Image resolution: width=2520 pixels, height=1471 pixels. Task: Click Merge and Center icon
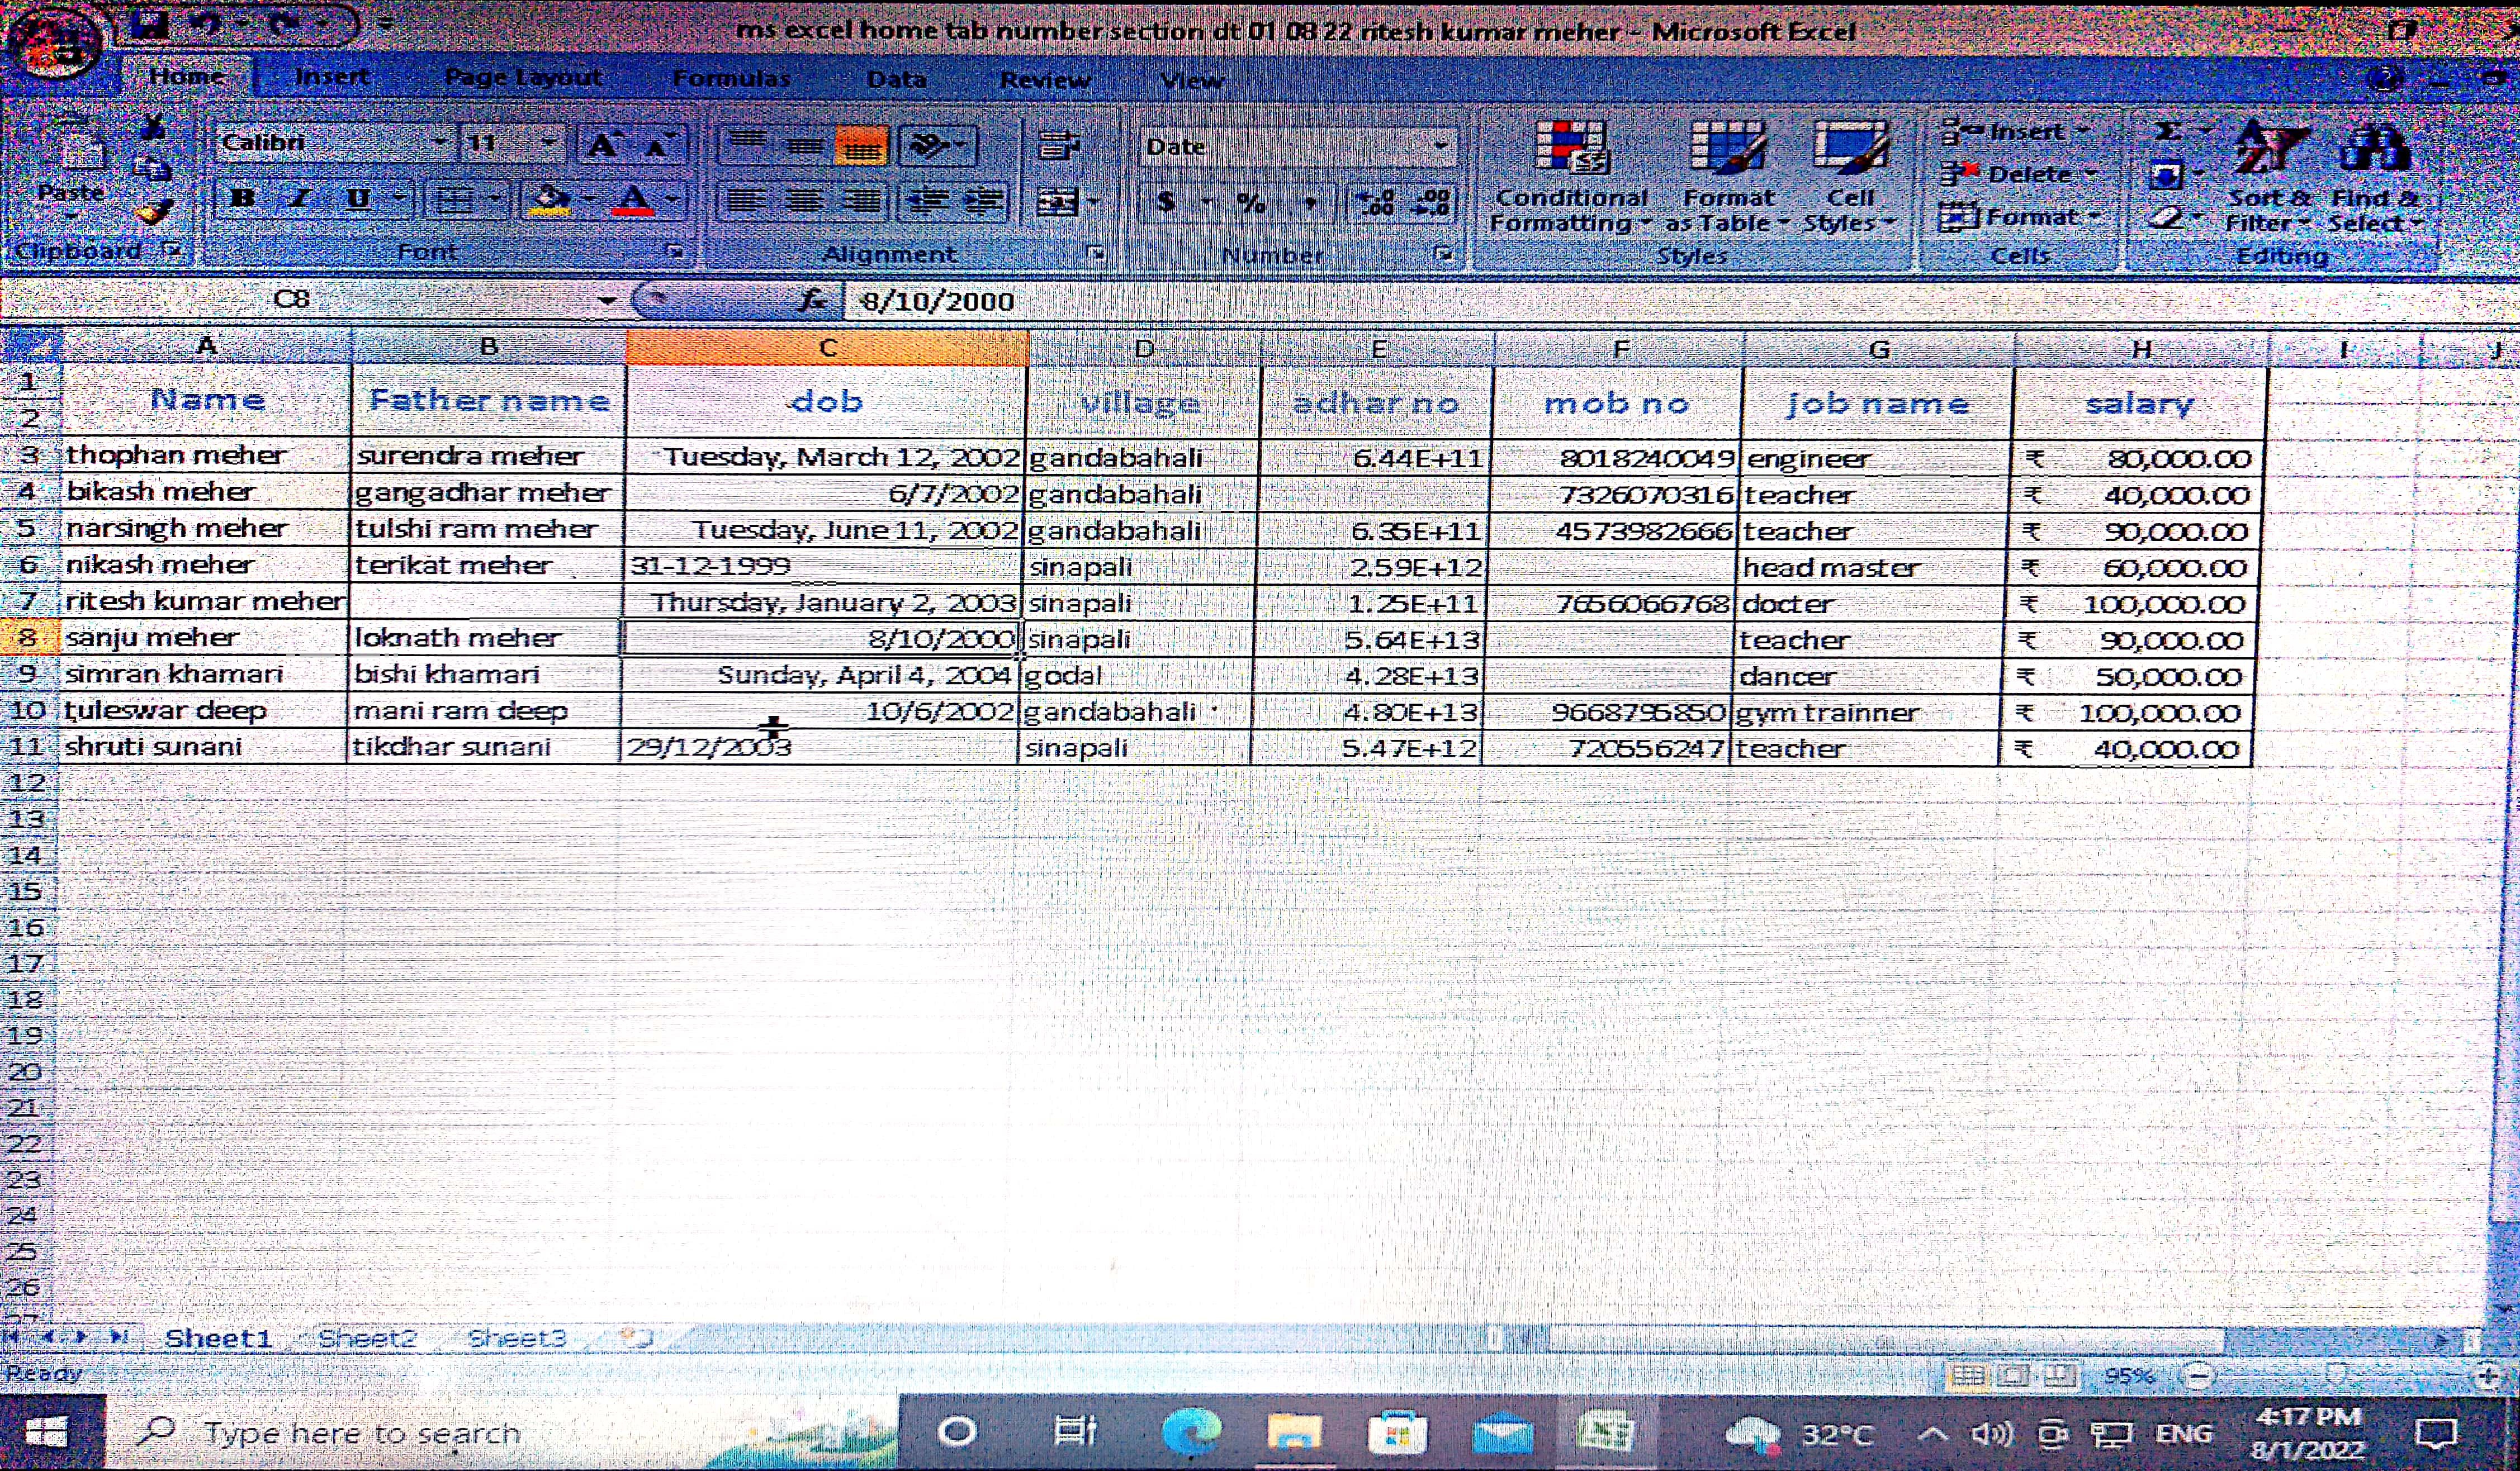click(1057, 203)
